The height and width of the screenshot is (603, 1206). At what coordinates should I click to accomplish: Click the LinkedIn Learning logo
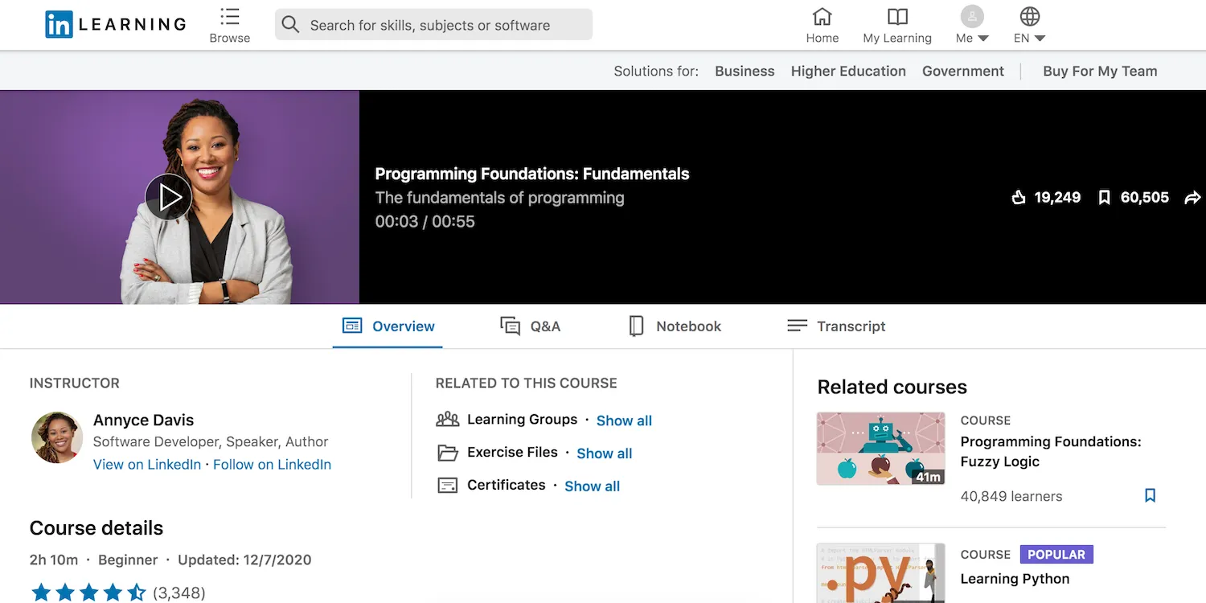pos(116,25)
